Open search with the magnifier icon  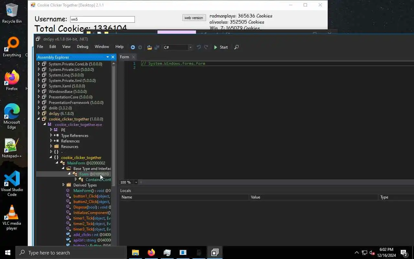236,47
